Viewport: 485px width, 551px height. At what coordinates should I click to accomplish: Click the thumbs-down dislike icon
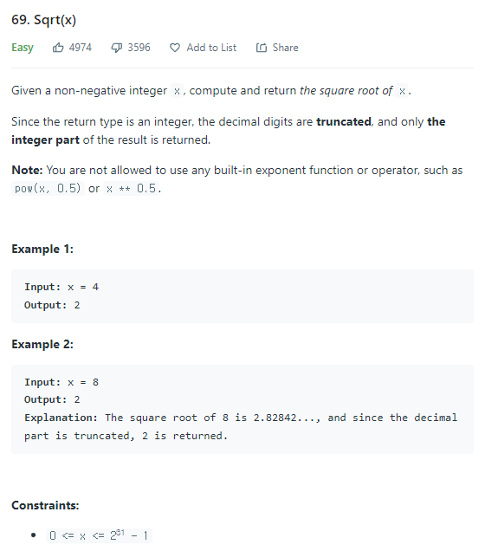coord(117,48)
